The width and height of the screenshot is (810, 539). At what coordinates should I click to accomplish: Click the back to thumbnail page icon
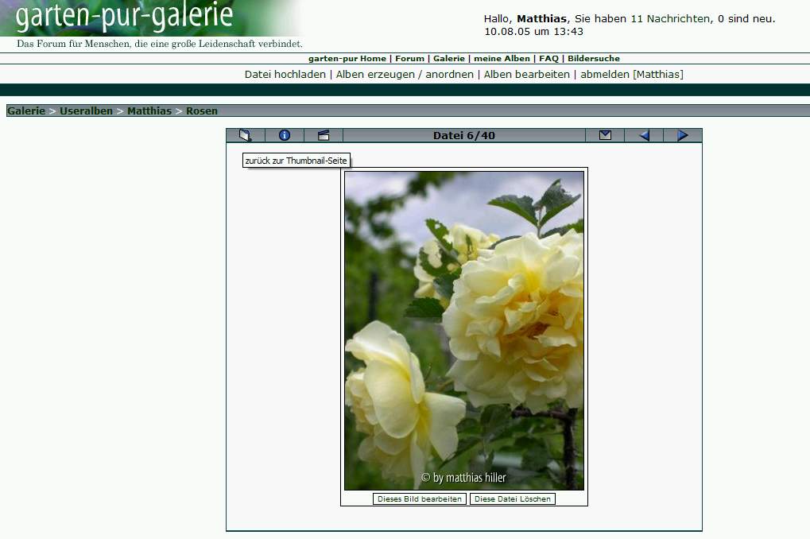point(245,135)
